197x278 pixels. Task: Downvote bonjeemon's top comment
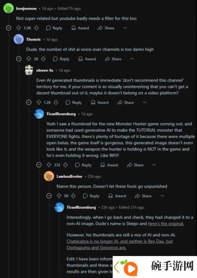pos(36,28)
